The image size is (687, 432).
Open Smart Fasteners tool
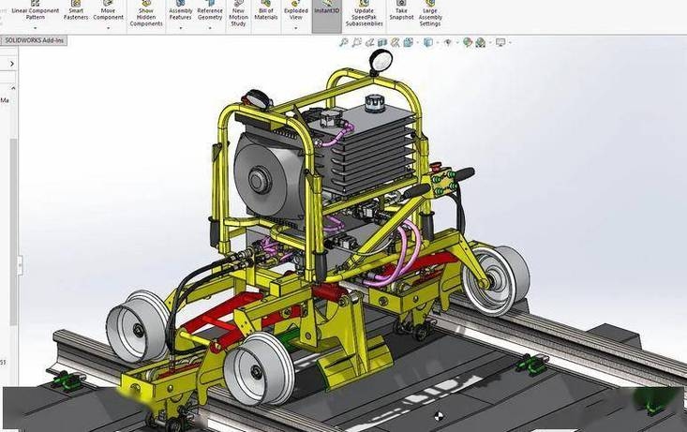[x=75, y=11]
